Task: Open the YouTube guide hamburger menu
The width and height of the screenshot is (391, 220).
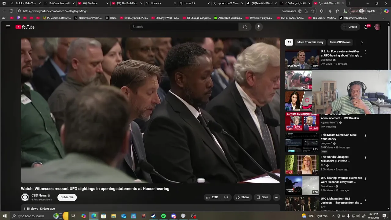Action: [x=8, y=27]
